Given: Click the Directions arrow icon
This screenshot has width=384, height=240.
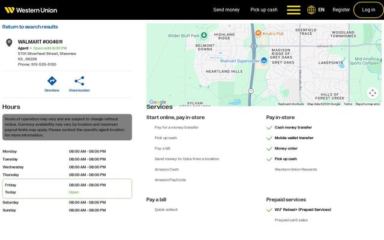Looking at the screenshot, I should tap(52, 81).
